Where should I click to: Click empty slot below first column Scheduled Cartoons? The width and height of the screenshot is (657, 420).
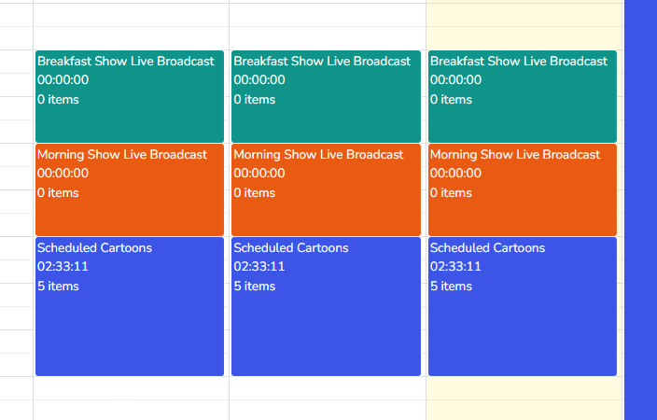click(x=131, y=399)
